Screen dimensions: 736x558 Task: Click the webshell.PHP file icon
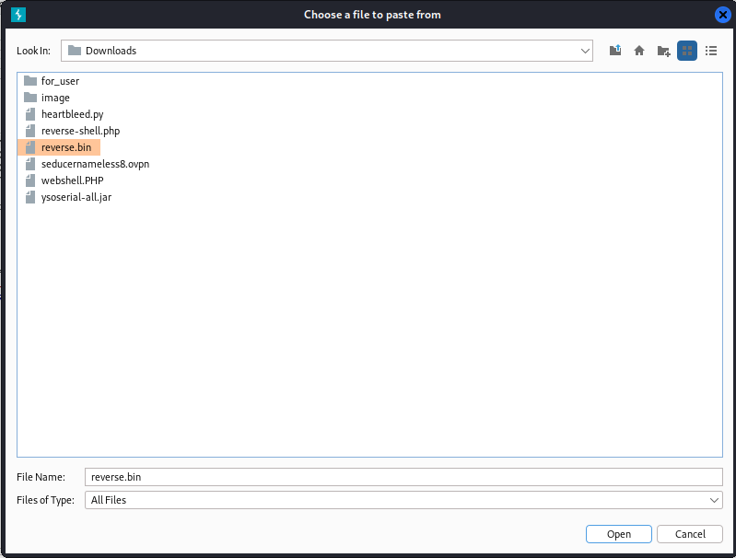coord(30,180)
